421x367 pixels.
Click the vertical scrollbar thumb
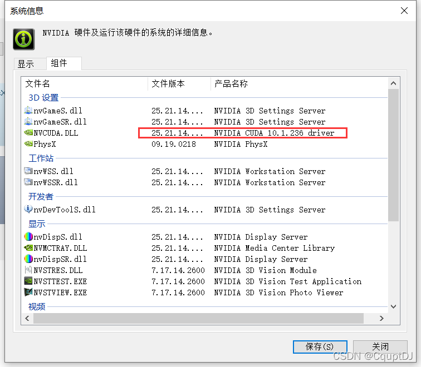393,155
